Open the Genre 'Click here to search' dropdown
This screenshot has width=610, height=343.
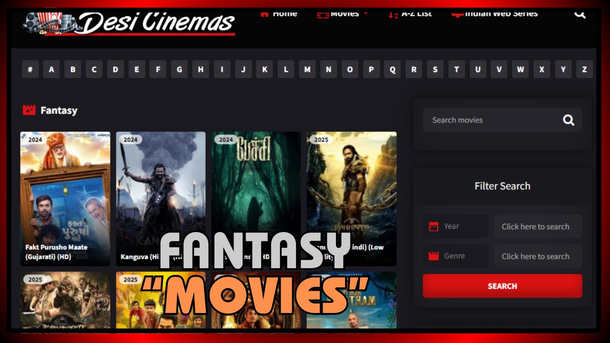pos(538,256)
